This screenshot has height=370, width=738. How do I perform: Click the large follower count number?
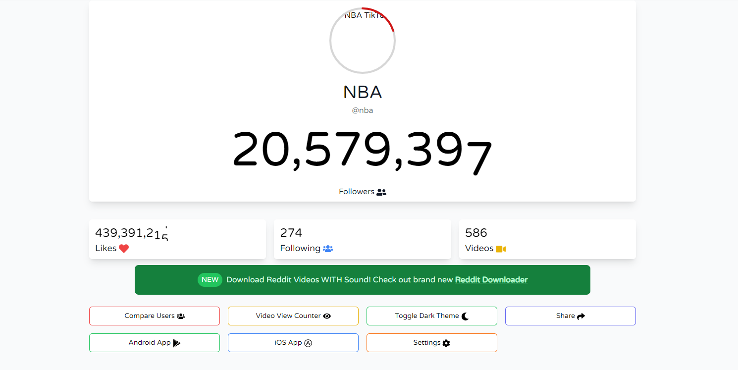[362, 150]
